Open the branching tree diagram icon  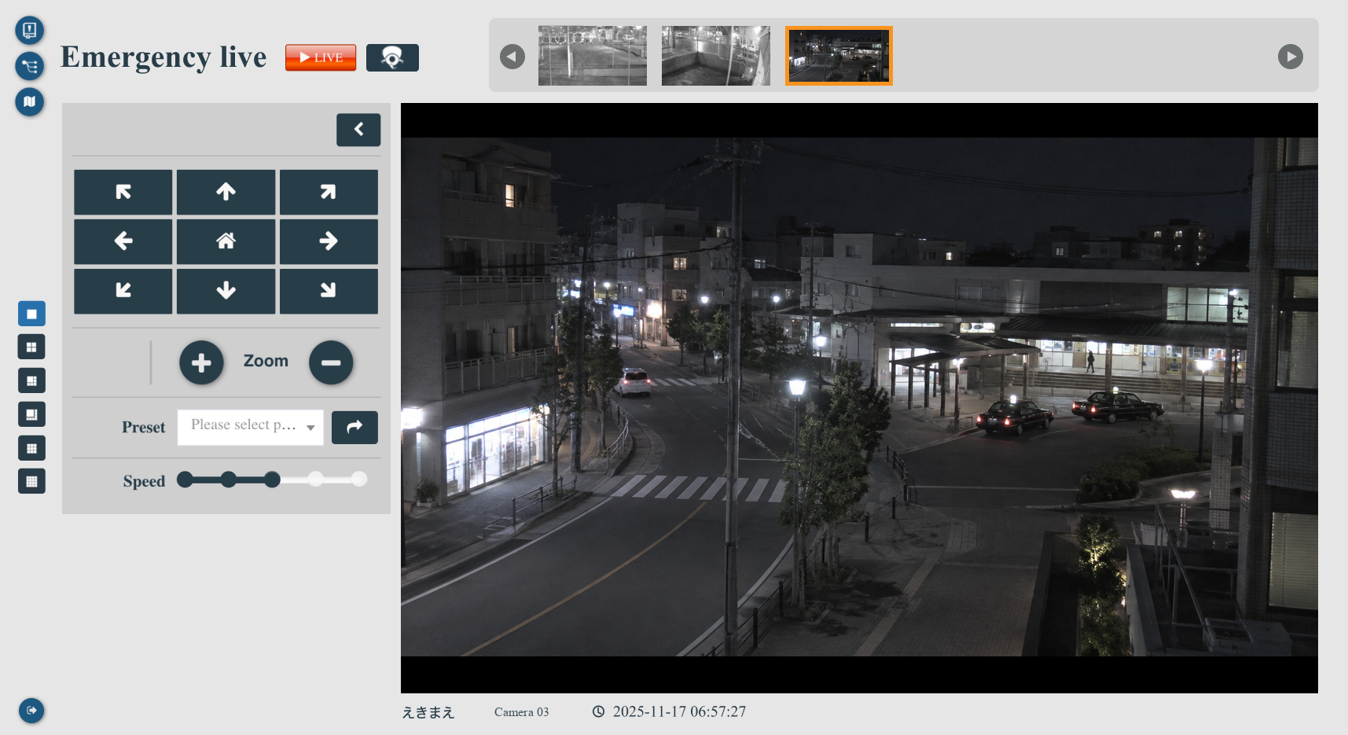29,66
